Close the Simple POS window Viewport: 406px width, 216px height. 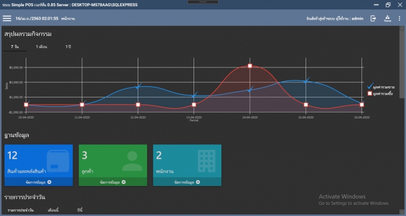(400, 4)
